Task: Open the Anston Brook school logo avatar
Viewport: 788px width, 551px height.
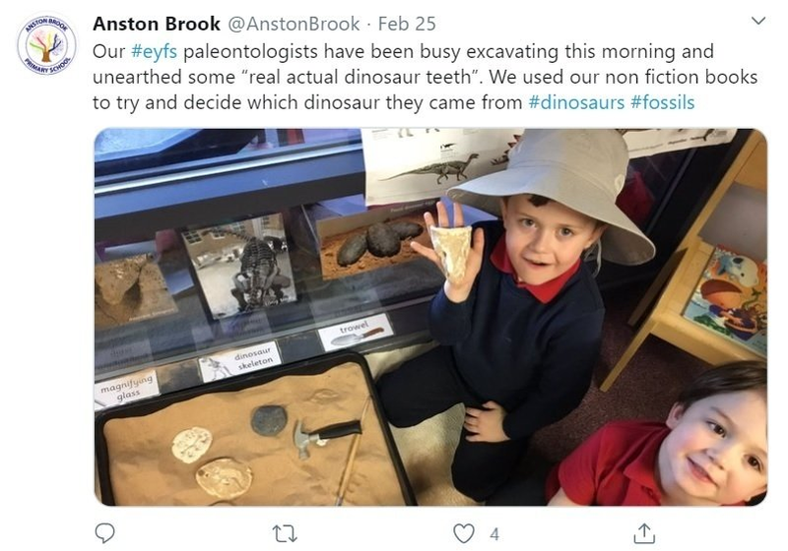Action: point(46,44)
